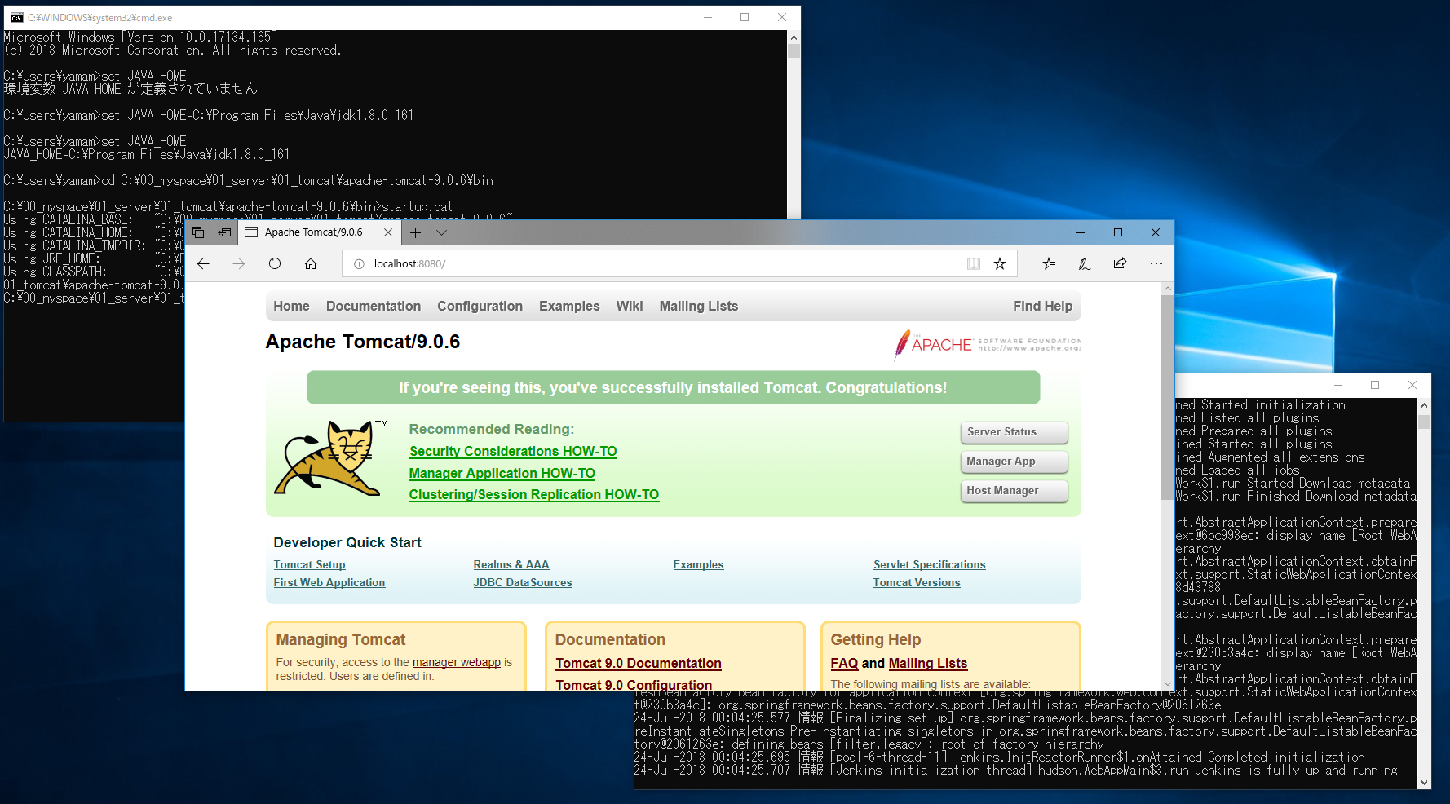This screenshot has width=1450, height=804.
Task: Open the Home menu item on Tomcat page
Action: [x=291, y=306]
